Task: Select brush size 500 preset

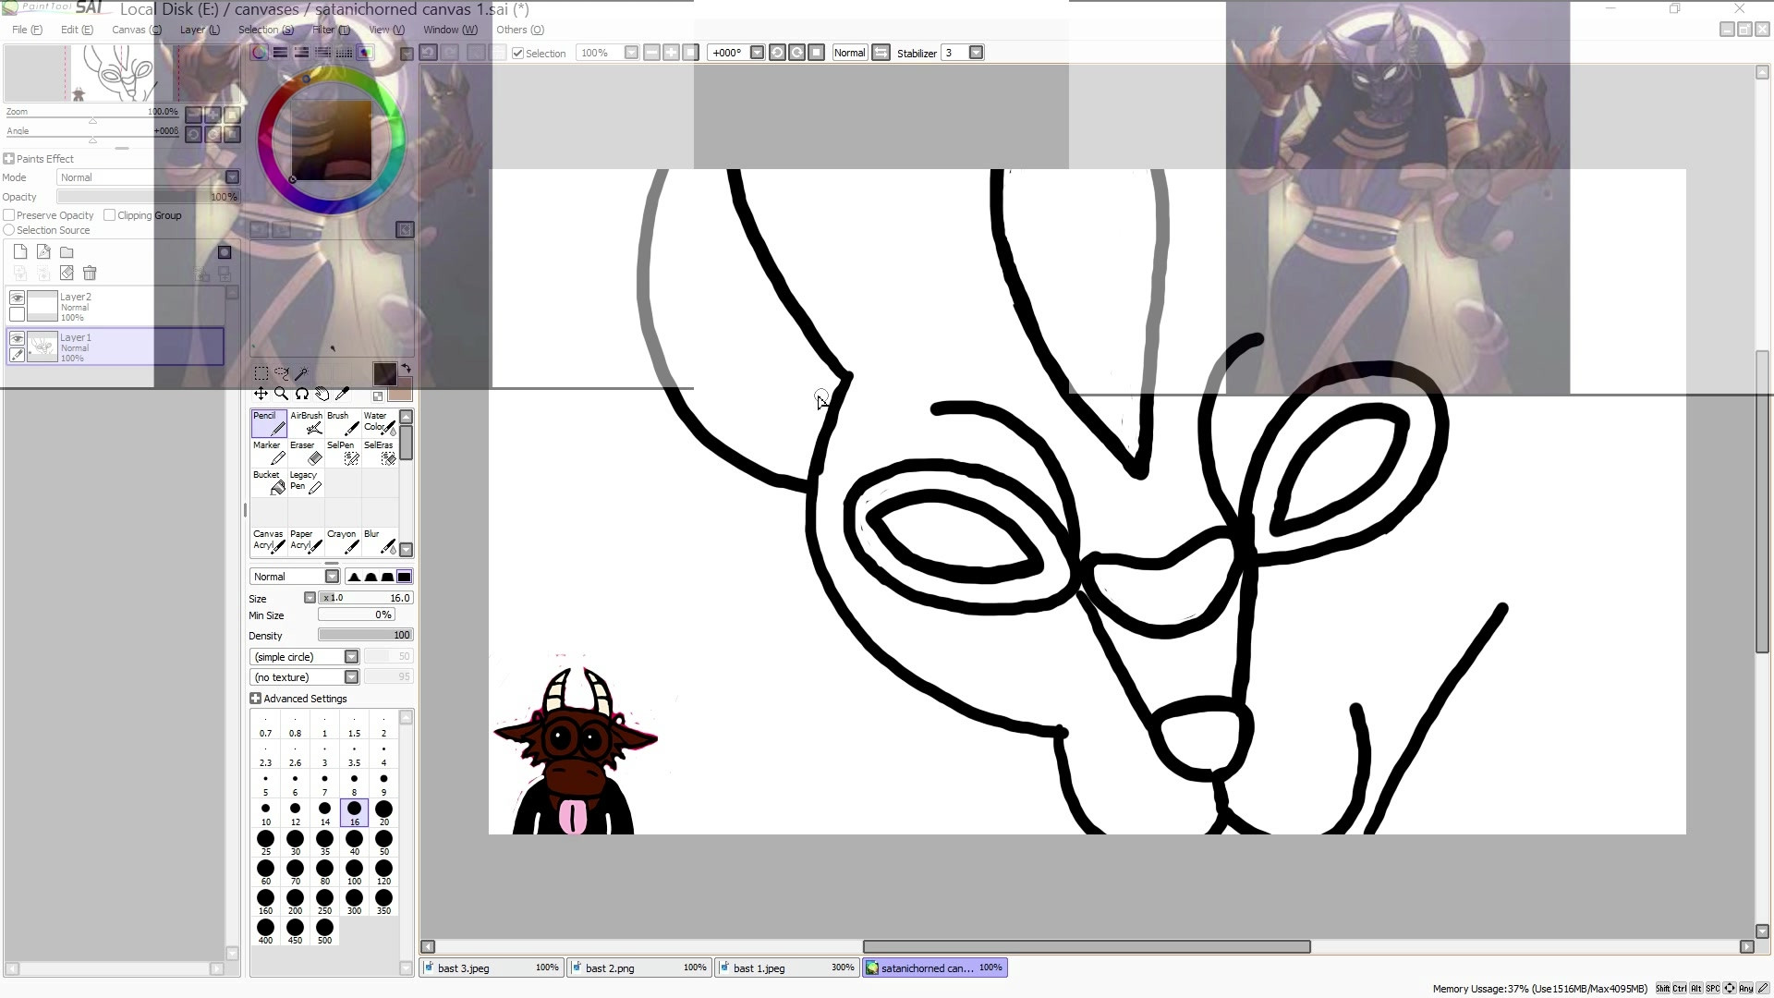Action: coord(324,931)
